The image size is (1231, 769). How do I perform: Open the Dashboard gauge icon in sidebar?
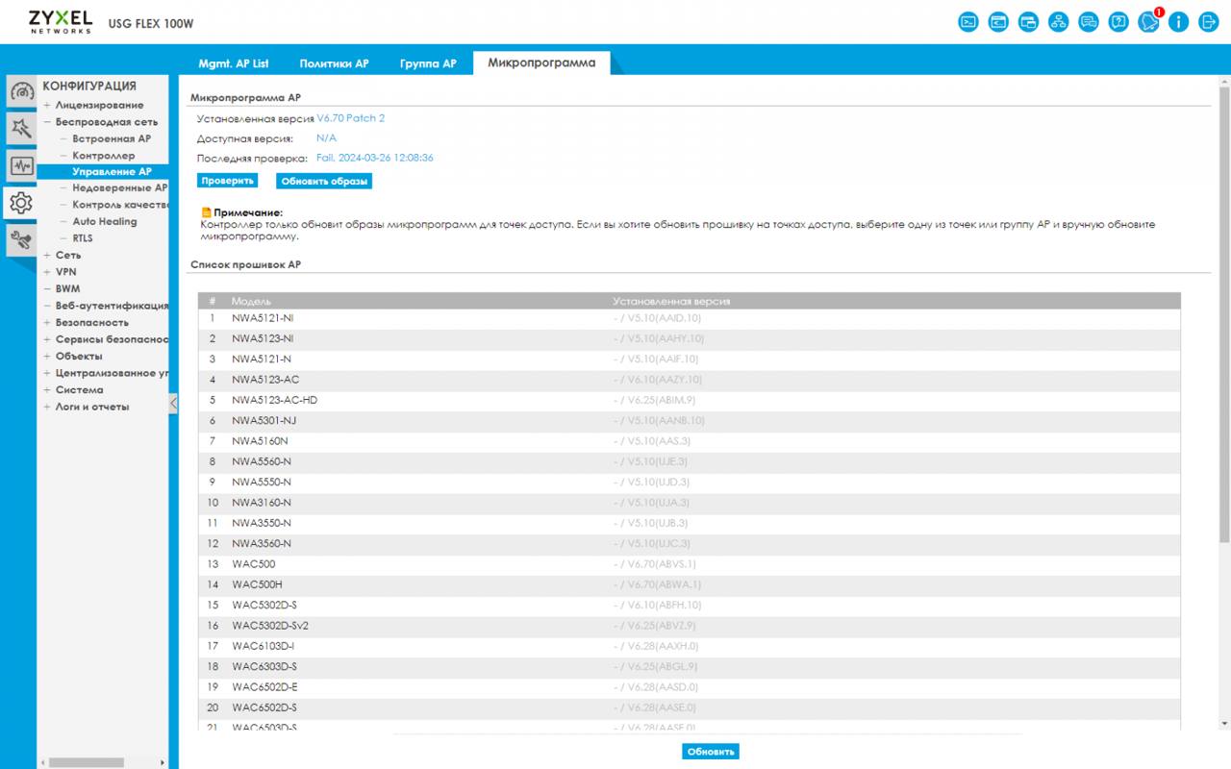[x=21, y=91]
